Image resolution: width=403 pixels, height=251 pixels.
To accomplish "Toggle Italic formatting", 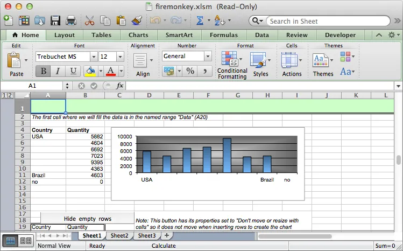I will 58,71.
